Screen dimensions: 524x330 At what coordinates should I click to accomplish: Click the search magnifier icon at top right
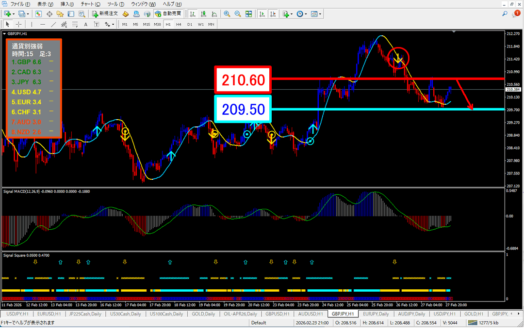[506, 14]
